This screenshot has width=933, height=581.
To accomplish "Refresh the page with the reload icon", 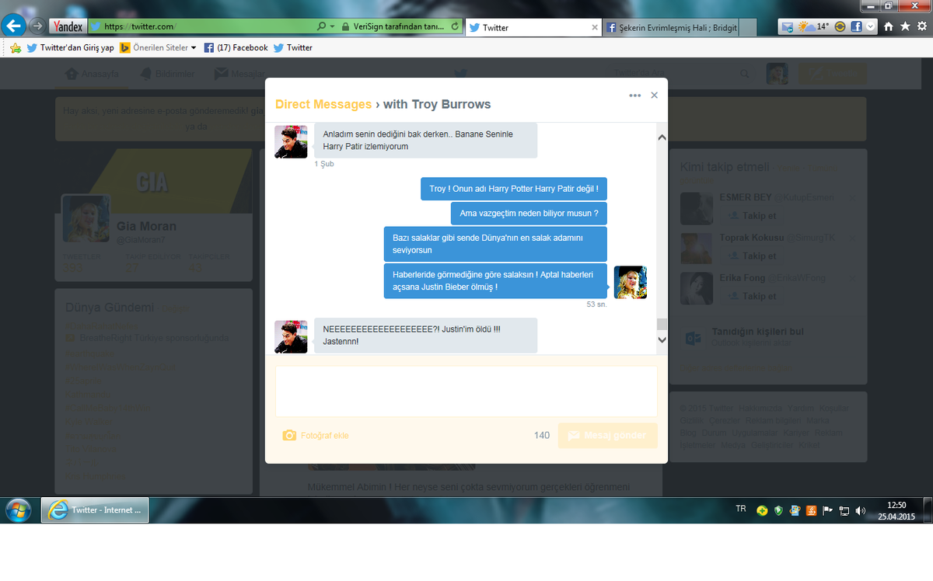I will (x=455, y=26).
